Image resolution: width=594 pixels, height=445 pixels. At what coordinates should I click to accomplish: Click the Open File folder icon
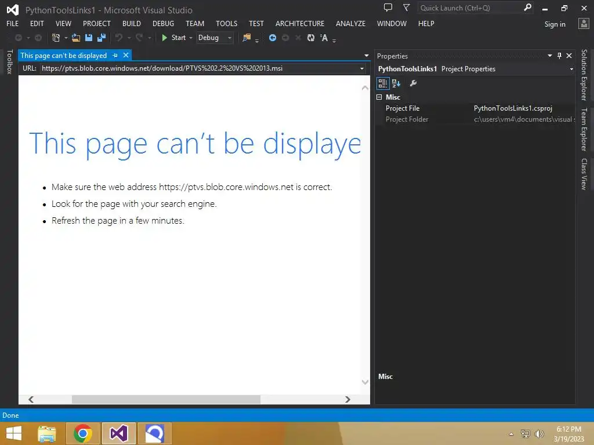(76, 38)
